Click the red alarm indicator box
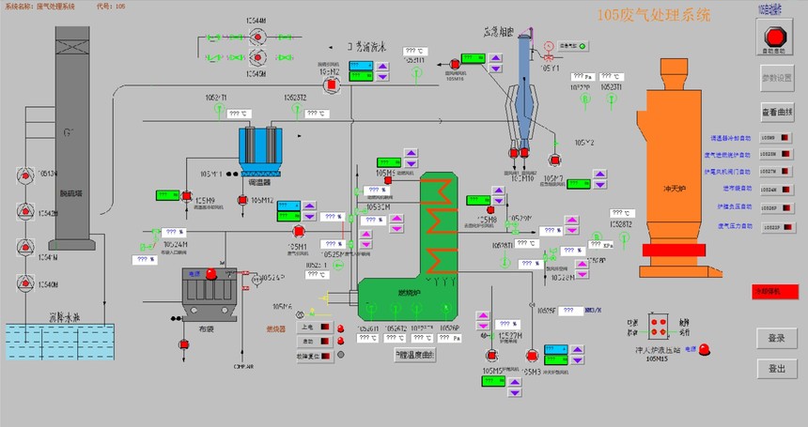The width and height of the screenshot is (808, 427). (774, 292)
